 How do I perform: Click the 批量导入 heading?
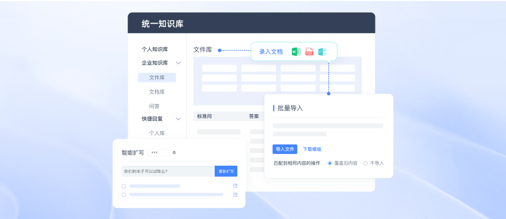(290, 108)
